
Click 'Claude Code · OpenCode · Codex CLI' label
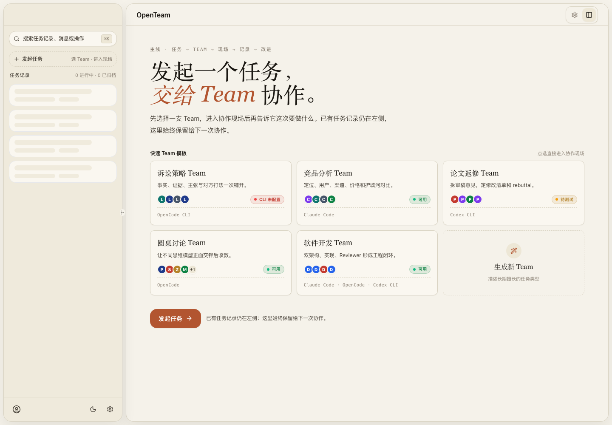351,285
